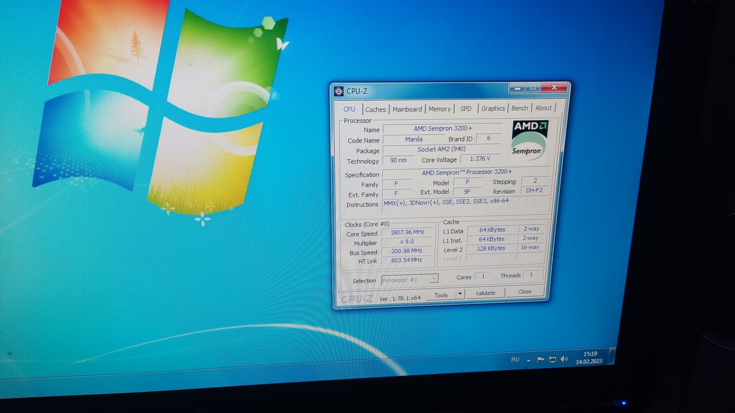The image size is (735, 413).
Task: Click the Specification field text
Action: pos(466,172)
